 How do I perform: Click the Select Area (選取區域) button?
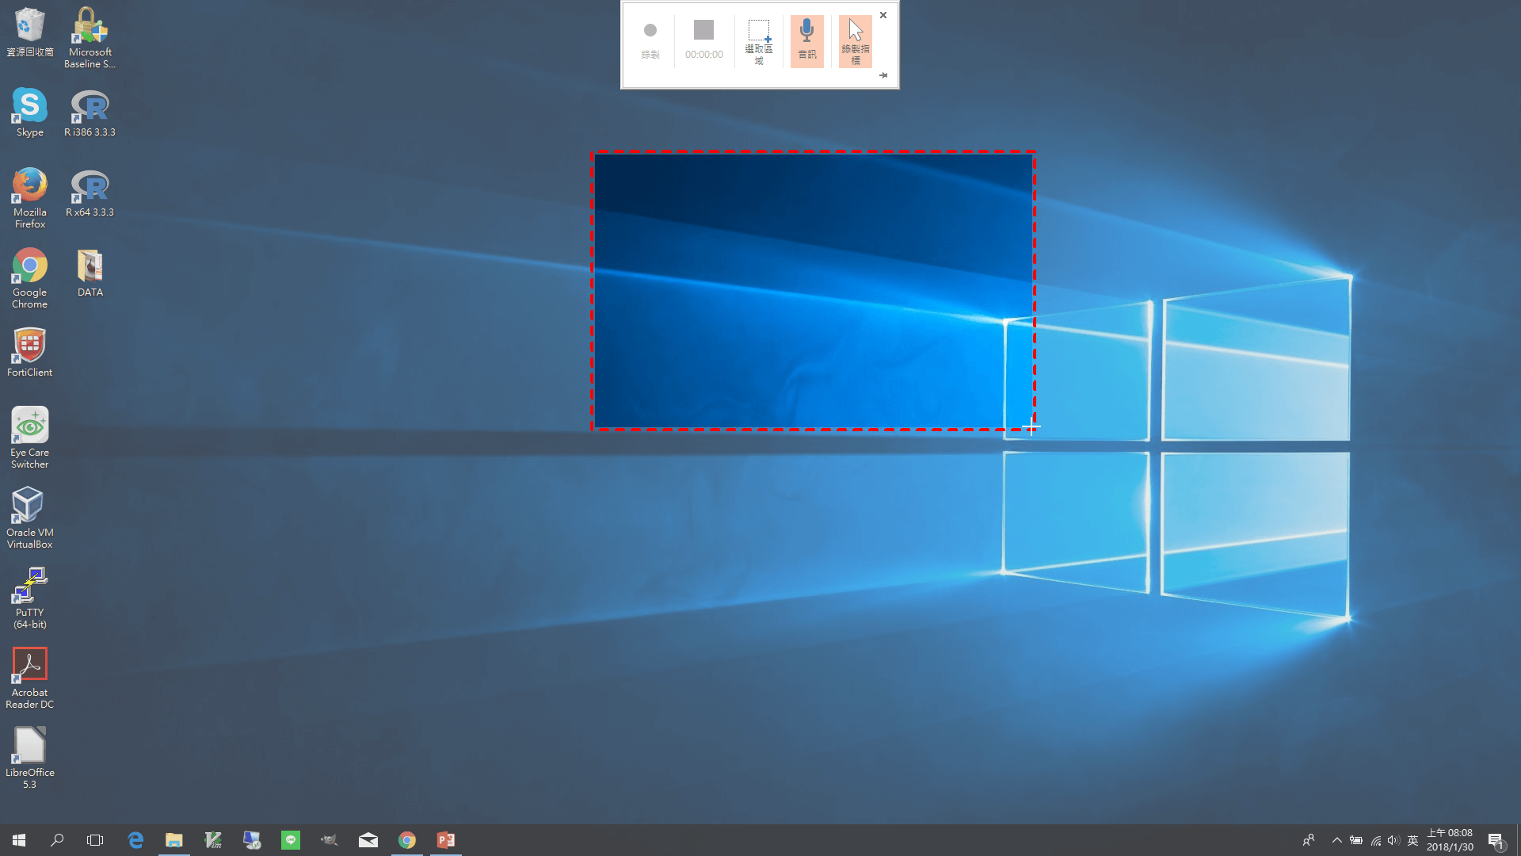point(758,41)
